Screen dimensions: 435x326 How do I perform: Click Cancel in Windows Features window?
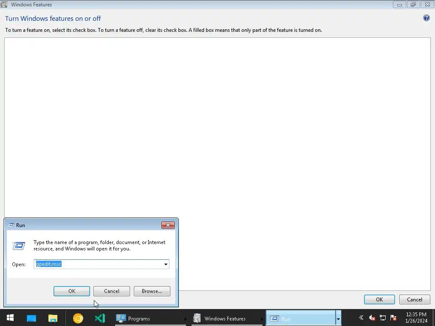click(415, 299)
